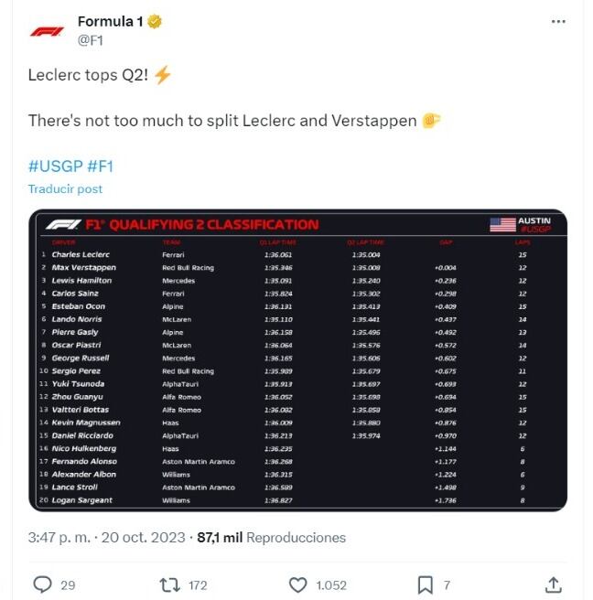
Task: Open the Formula 1 profile avatar
Action: (x=47, y=30)
